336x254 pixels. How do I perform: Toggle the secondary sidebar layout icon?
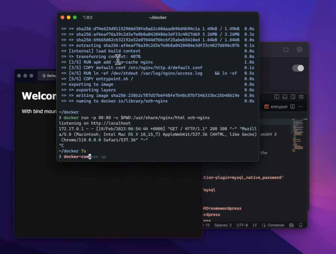click(x=293, y=97)
